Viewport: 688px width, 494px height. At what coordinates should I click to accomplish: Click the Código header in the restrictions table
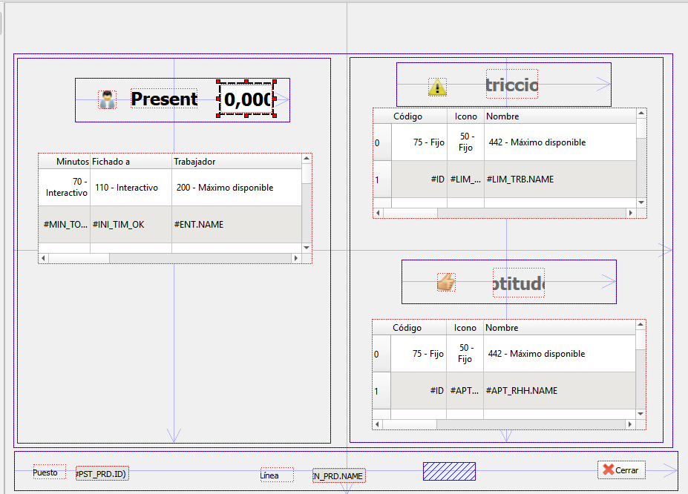pos(419,116)
